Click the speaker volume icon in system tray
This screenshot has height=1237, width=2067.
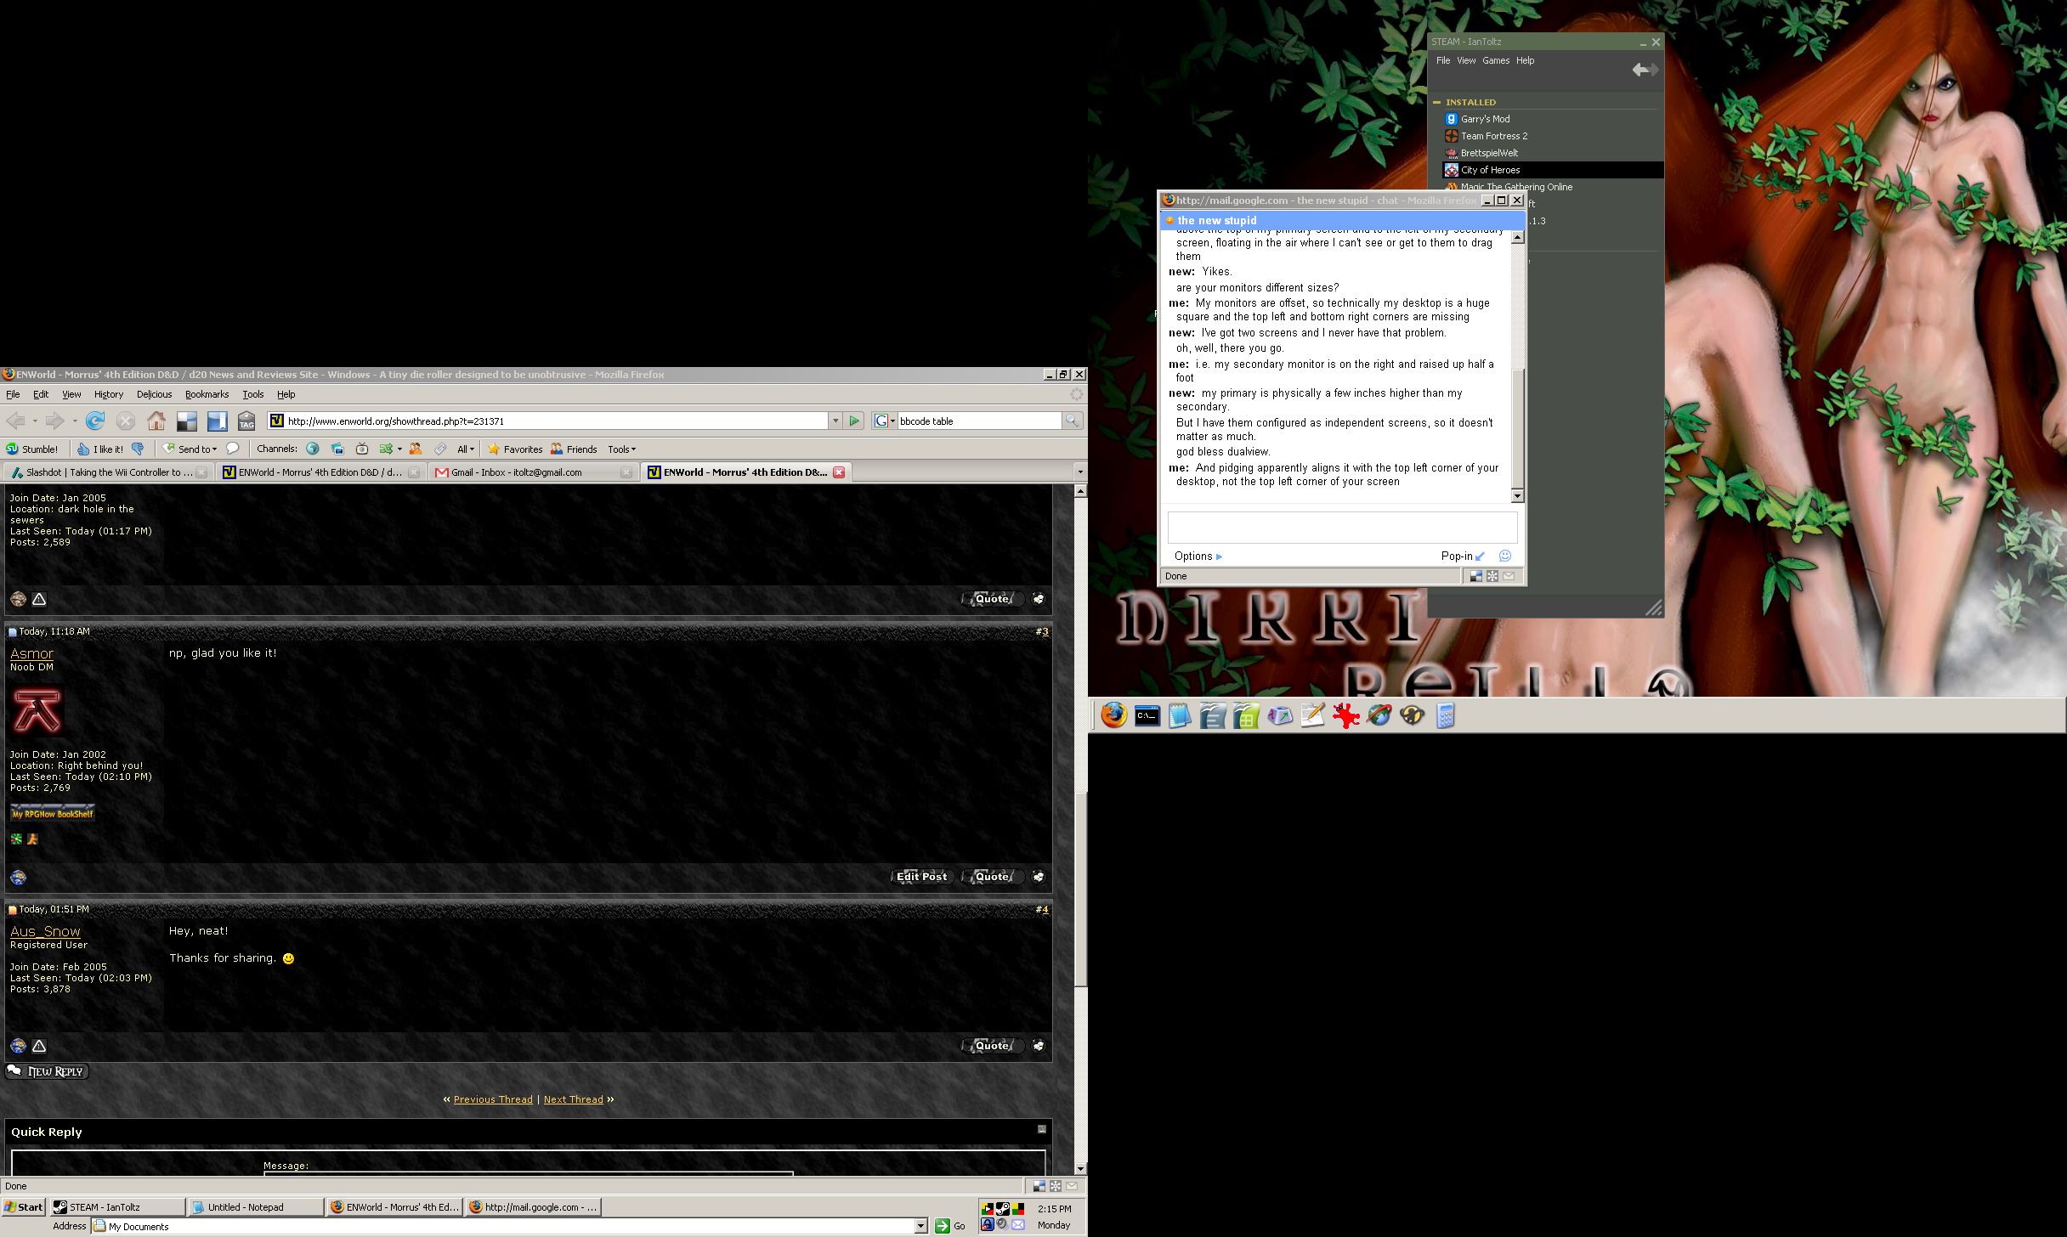click(x=1002, y=1225)
